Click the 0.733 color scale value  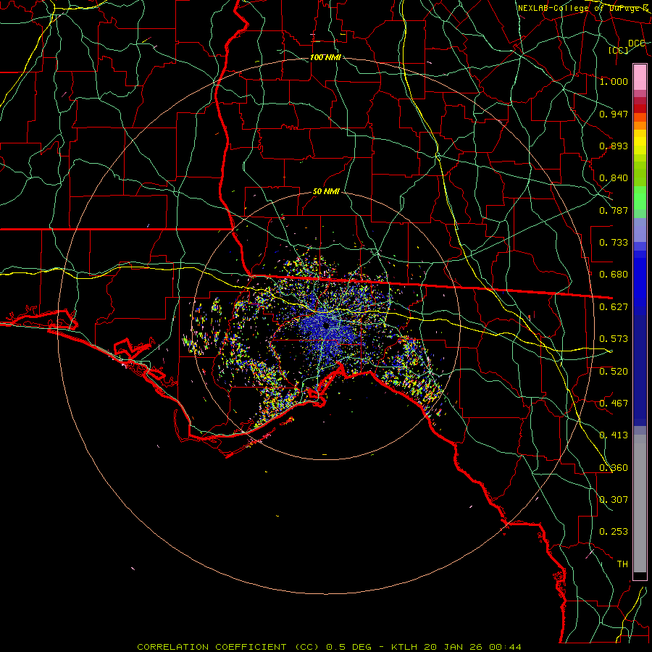[614, 243]
